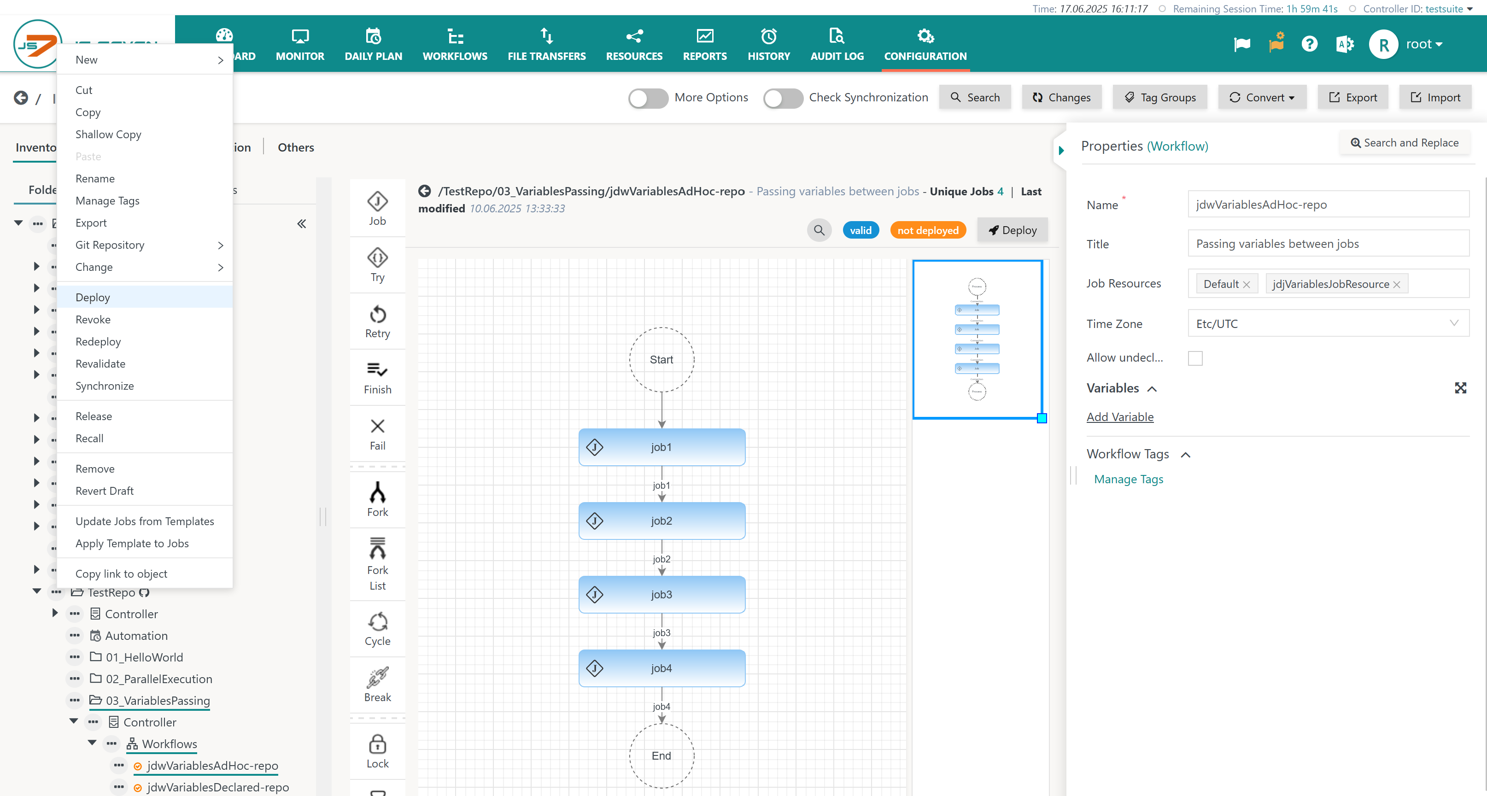The image size is (1487, 796).
Task: Expand the Variables editor to full screen
Action: point(1460,387)
